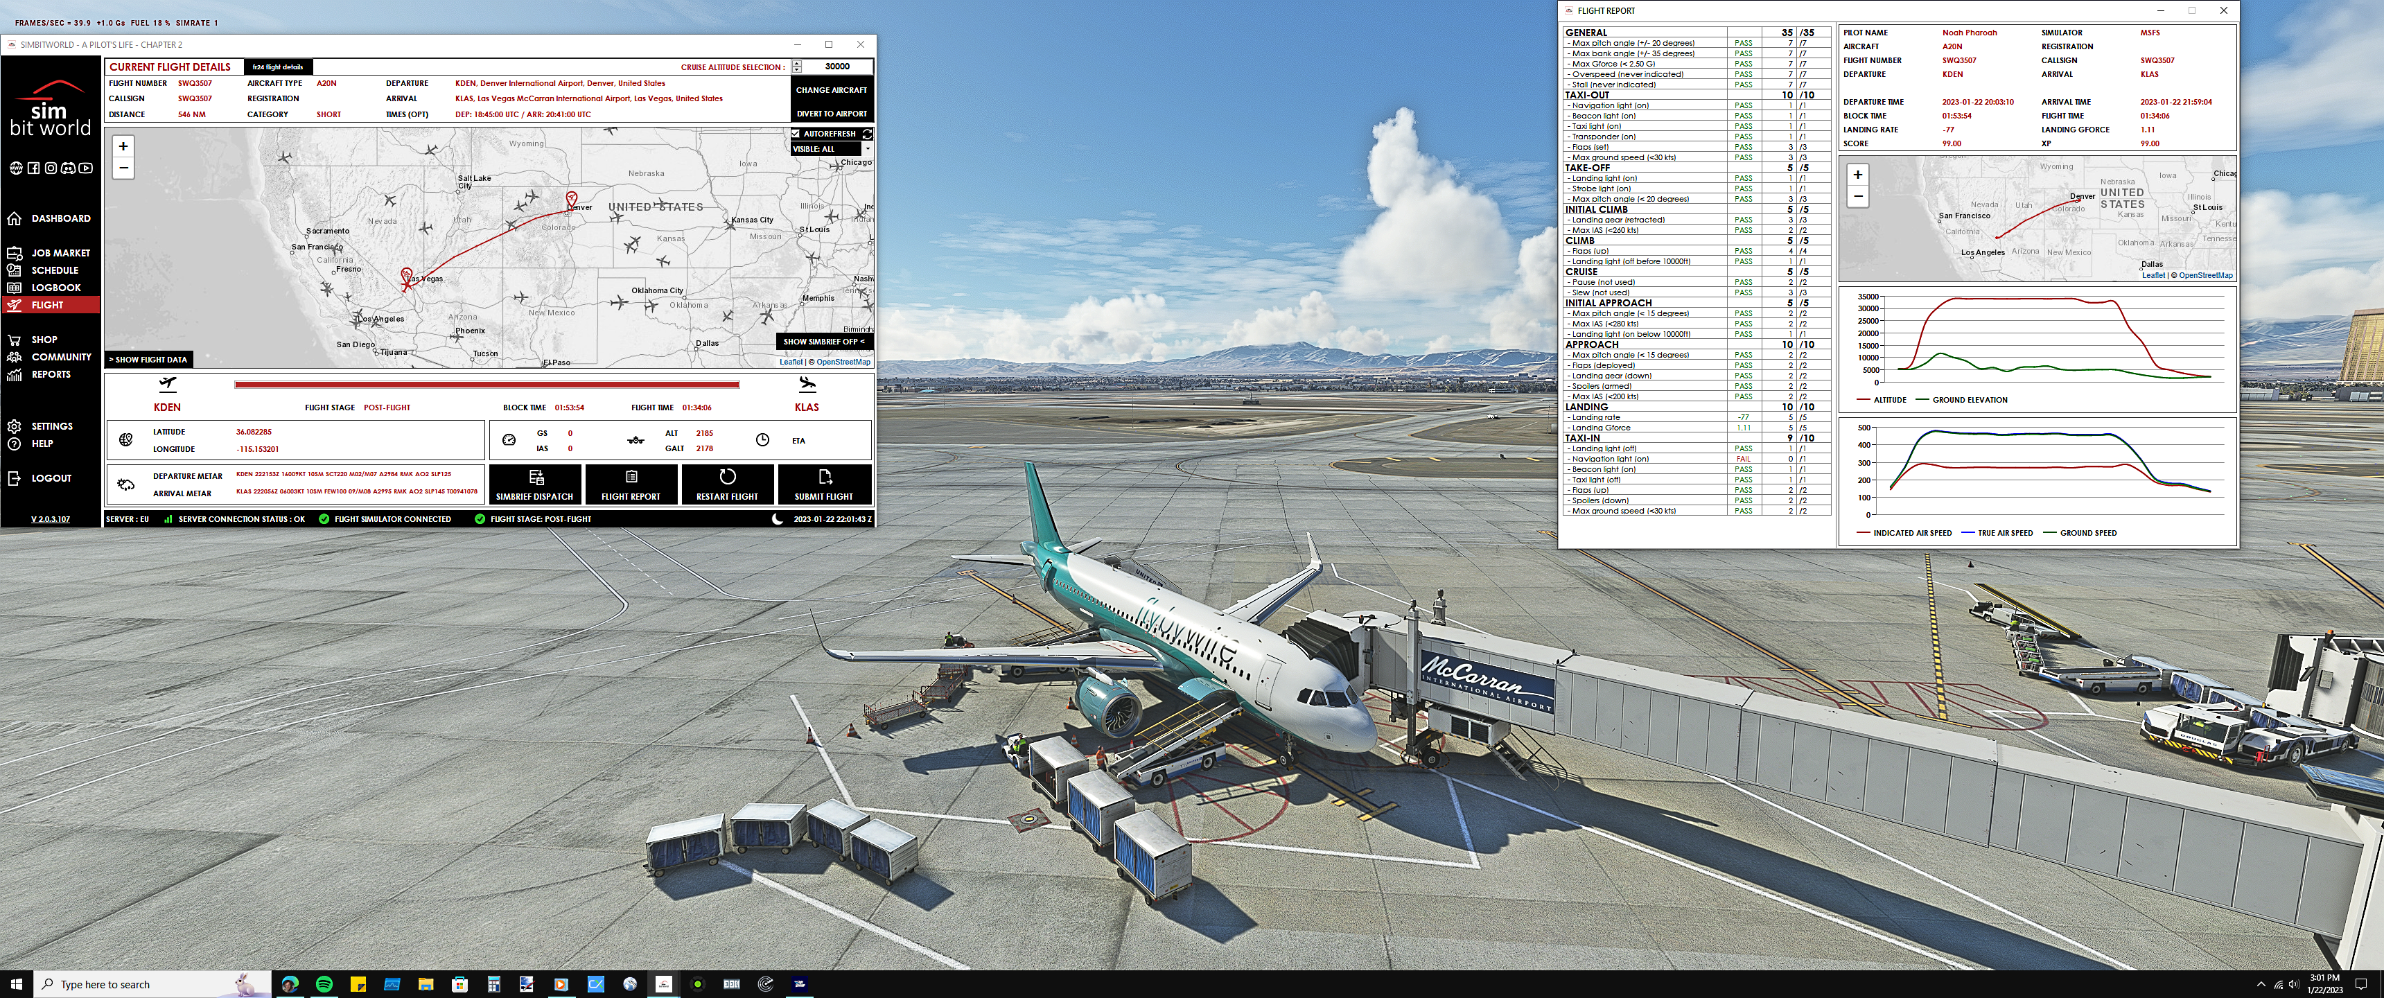This screenshot has height=998, width=2384.
Task: Click the speedometer icon beside GS
Action: tap(509, 440)
